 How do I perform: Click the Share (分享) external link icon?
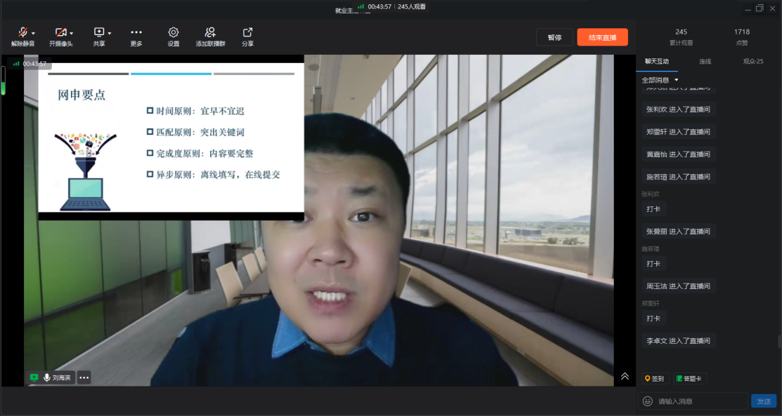click(247, 33)
